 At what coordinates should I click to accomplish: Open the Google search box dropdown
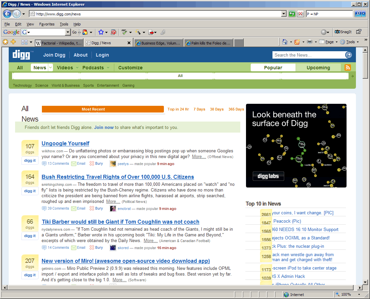[68, 32]
